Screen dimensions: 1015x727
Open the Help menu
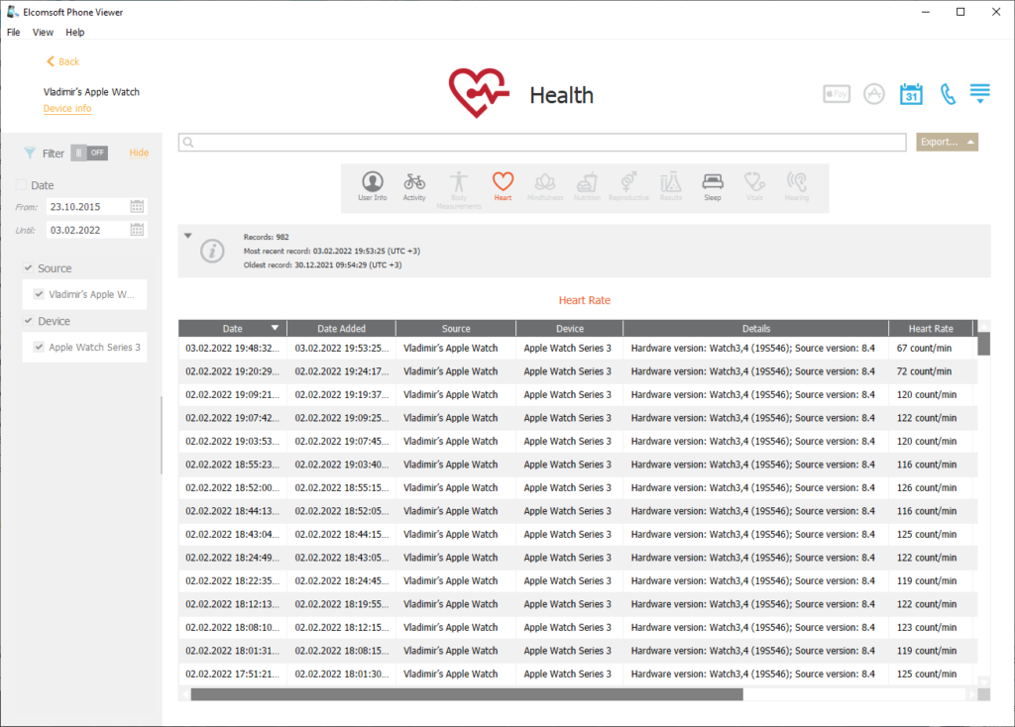(75, 33)
